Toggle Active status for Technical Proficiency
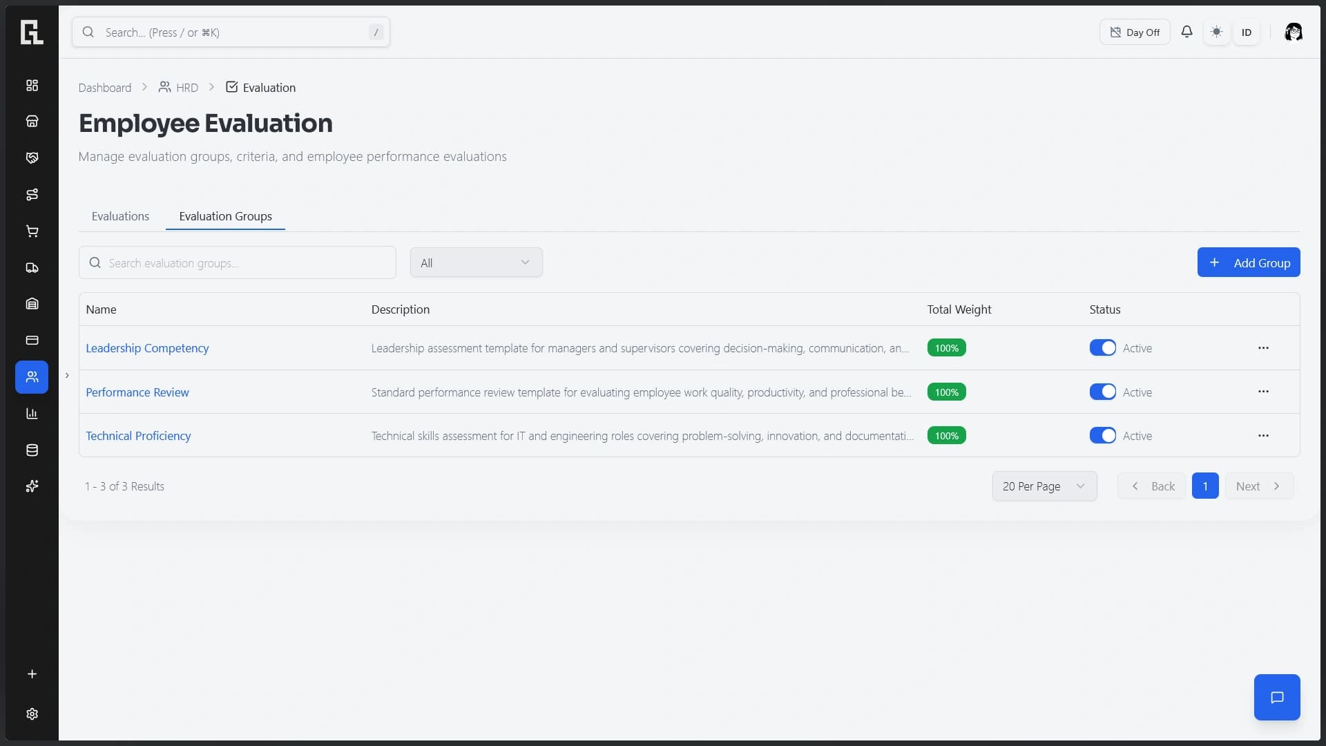This screenshot has height=746, width=1326. [1102, 435]
